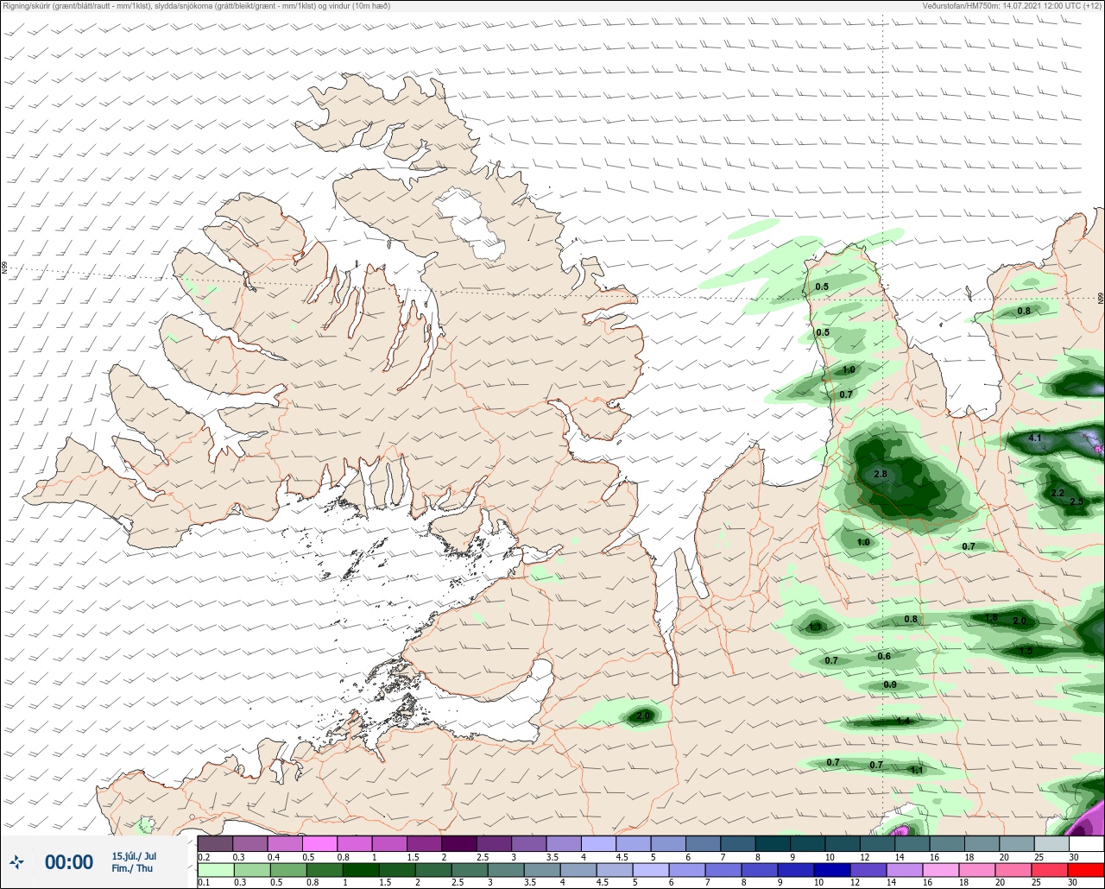Viewport: 1105px width, 889px height.
Task: Pick the bright pink 0.5 swatch in upper legend
Action: click(x=319, y=843)
